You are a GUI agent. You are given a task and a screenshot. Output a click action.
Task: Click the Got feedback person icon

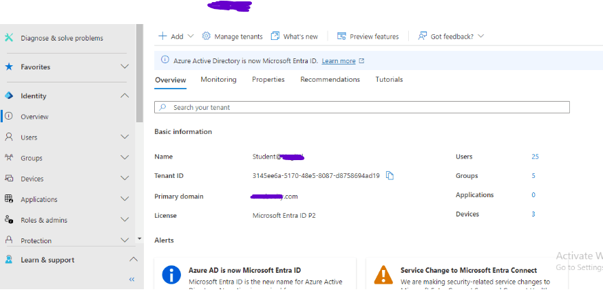pos(422,36)
